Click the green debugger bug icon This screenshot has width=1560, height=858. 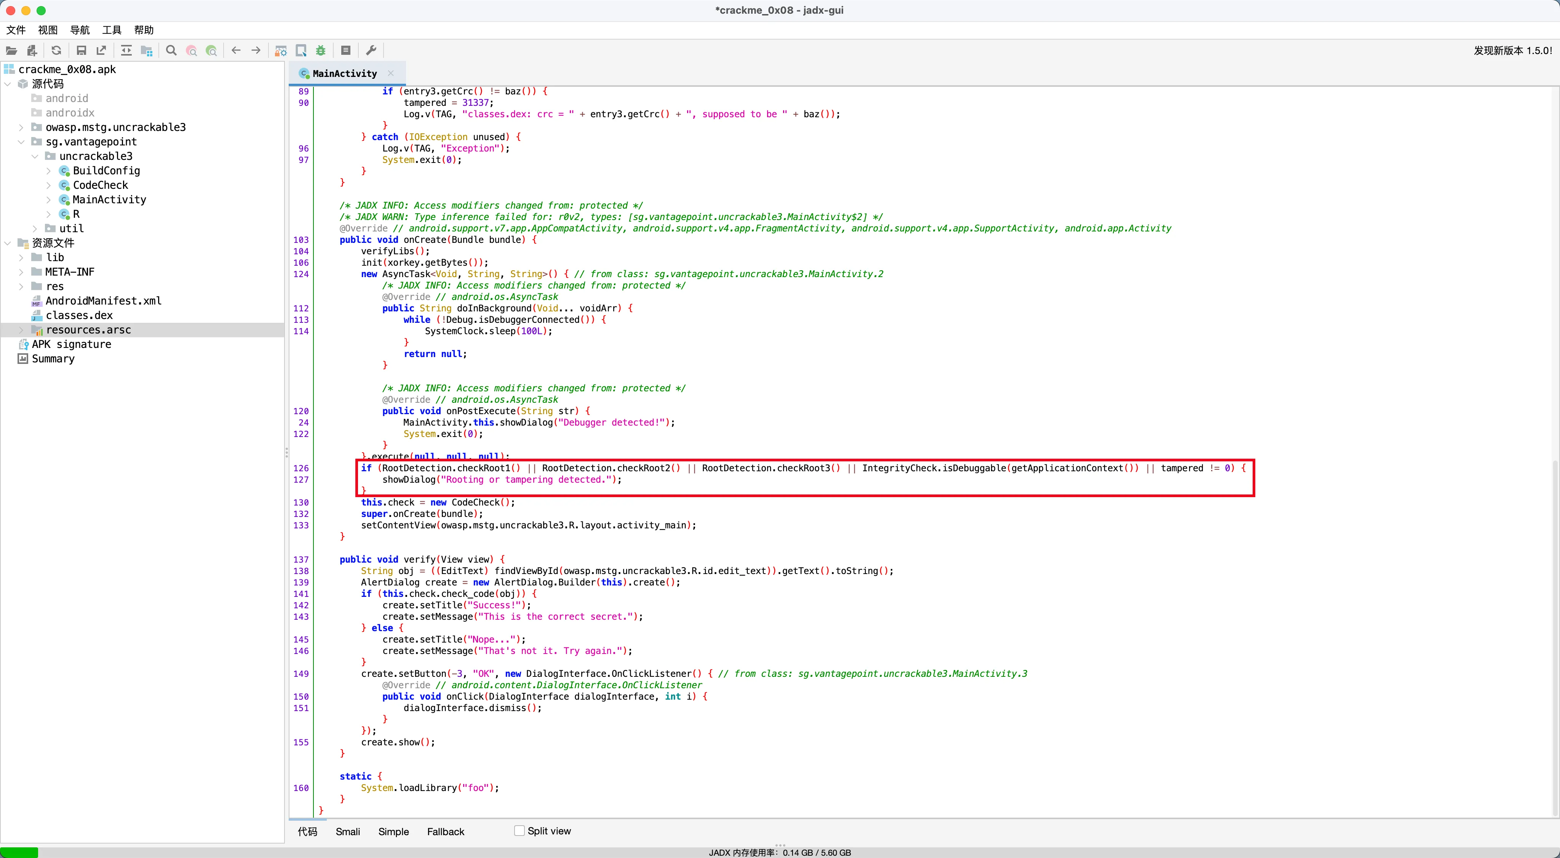[x=321, y=51]
